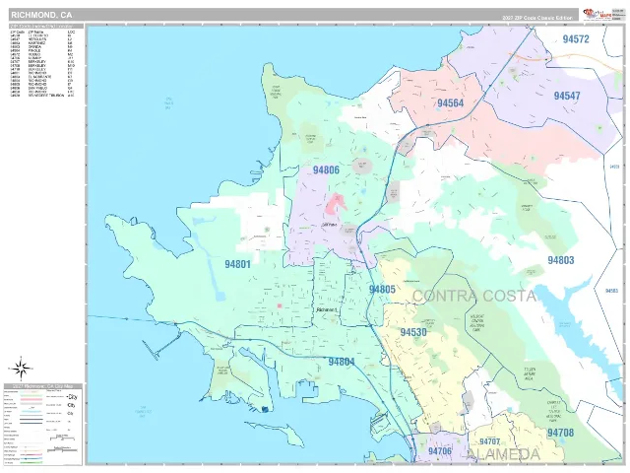The image size is (630, 473).
Task: Click the 94708 ZIP code label
Action: pos(560,433)
